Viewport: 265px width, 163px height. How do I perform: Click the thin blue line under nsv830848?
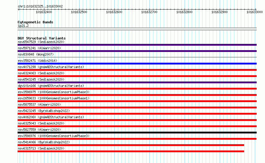[x=137, y=57]
